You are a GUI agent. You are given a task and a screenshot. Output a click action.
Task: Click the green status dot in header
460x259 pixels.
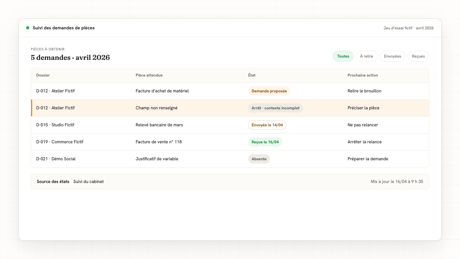(28, 28)
